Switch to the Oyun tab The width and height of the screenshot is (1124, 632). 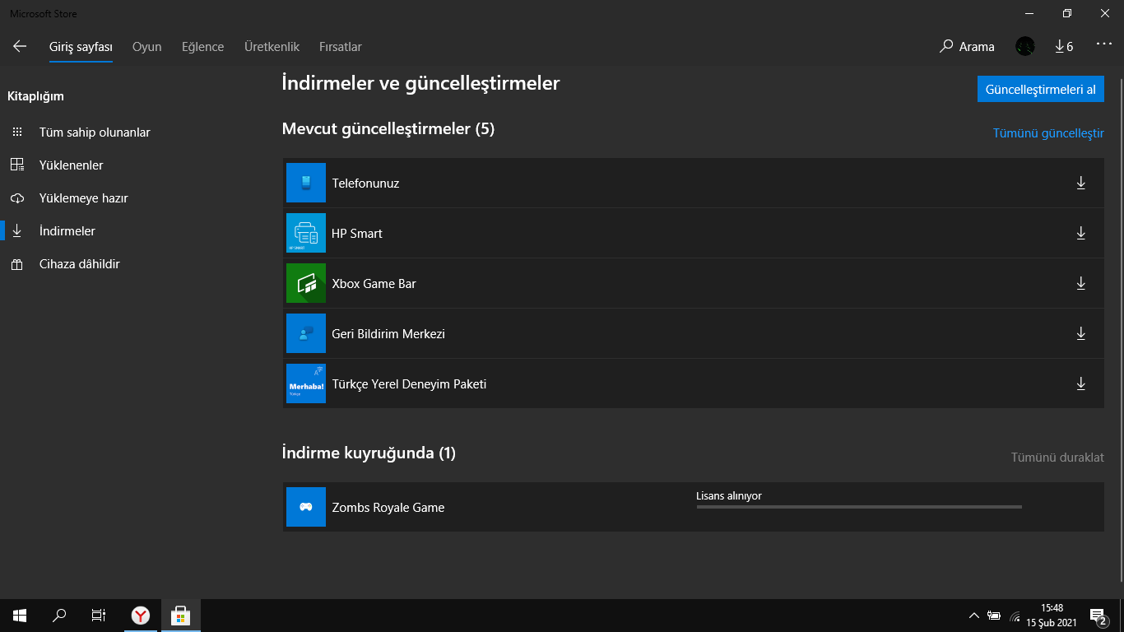[146, 47]
